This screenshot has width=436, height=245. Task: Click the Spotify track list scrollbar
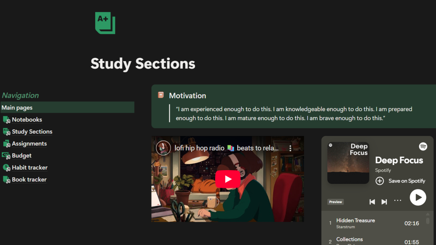(428, 220)
